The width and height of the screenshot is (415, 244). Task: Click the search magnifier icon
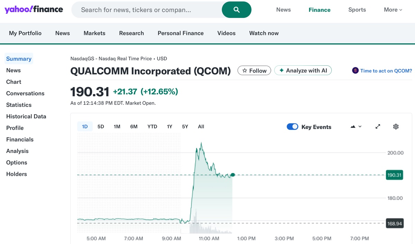point(237,10)
